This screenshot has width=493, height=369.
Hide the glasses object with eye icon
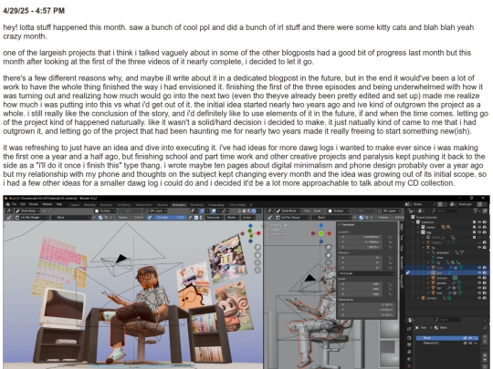479,282
